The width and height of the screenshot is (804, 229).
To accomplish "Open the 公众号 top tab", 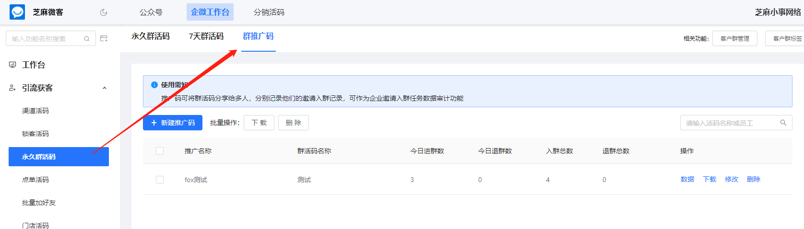I will [151, 12].
